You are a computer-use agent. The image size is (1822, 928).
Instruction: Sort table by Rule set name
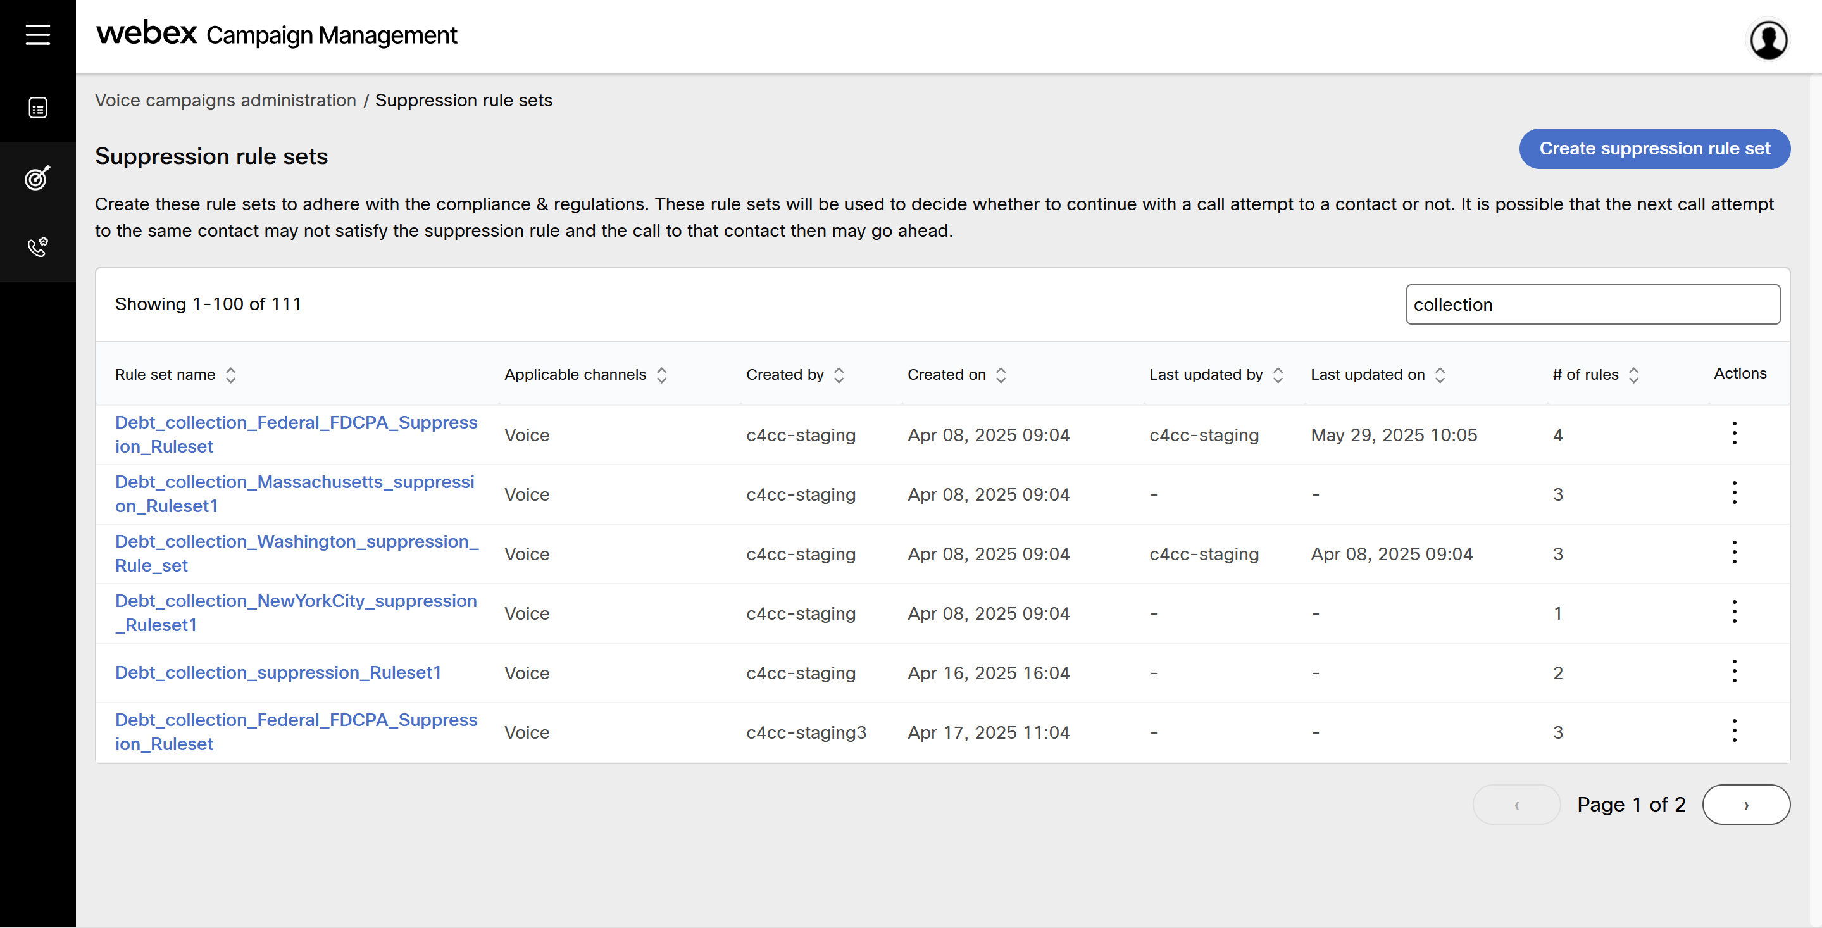tap(230, 375)
